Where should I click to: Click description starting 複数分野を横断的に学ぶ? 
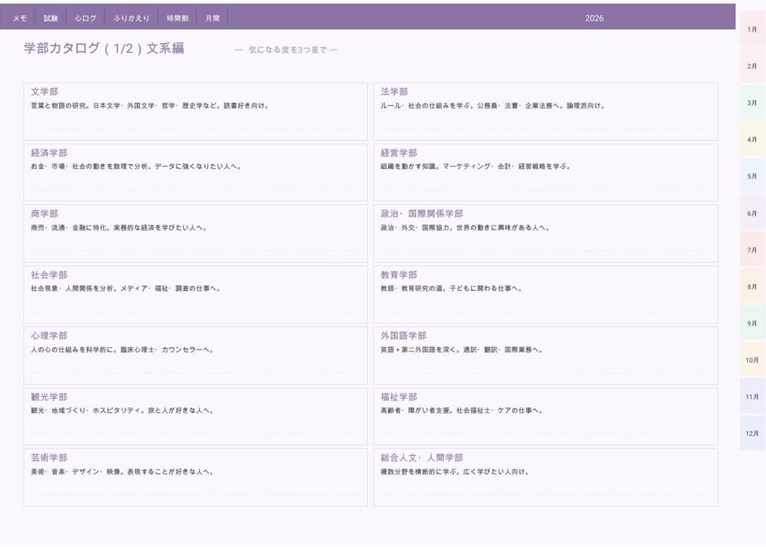tap(455, 472)
